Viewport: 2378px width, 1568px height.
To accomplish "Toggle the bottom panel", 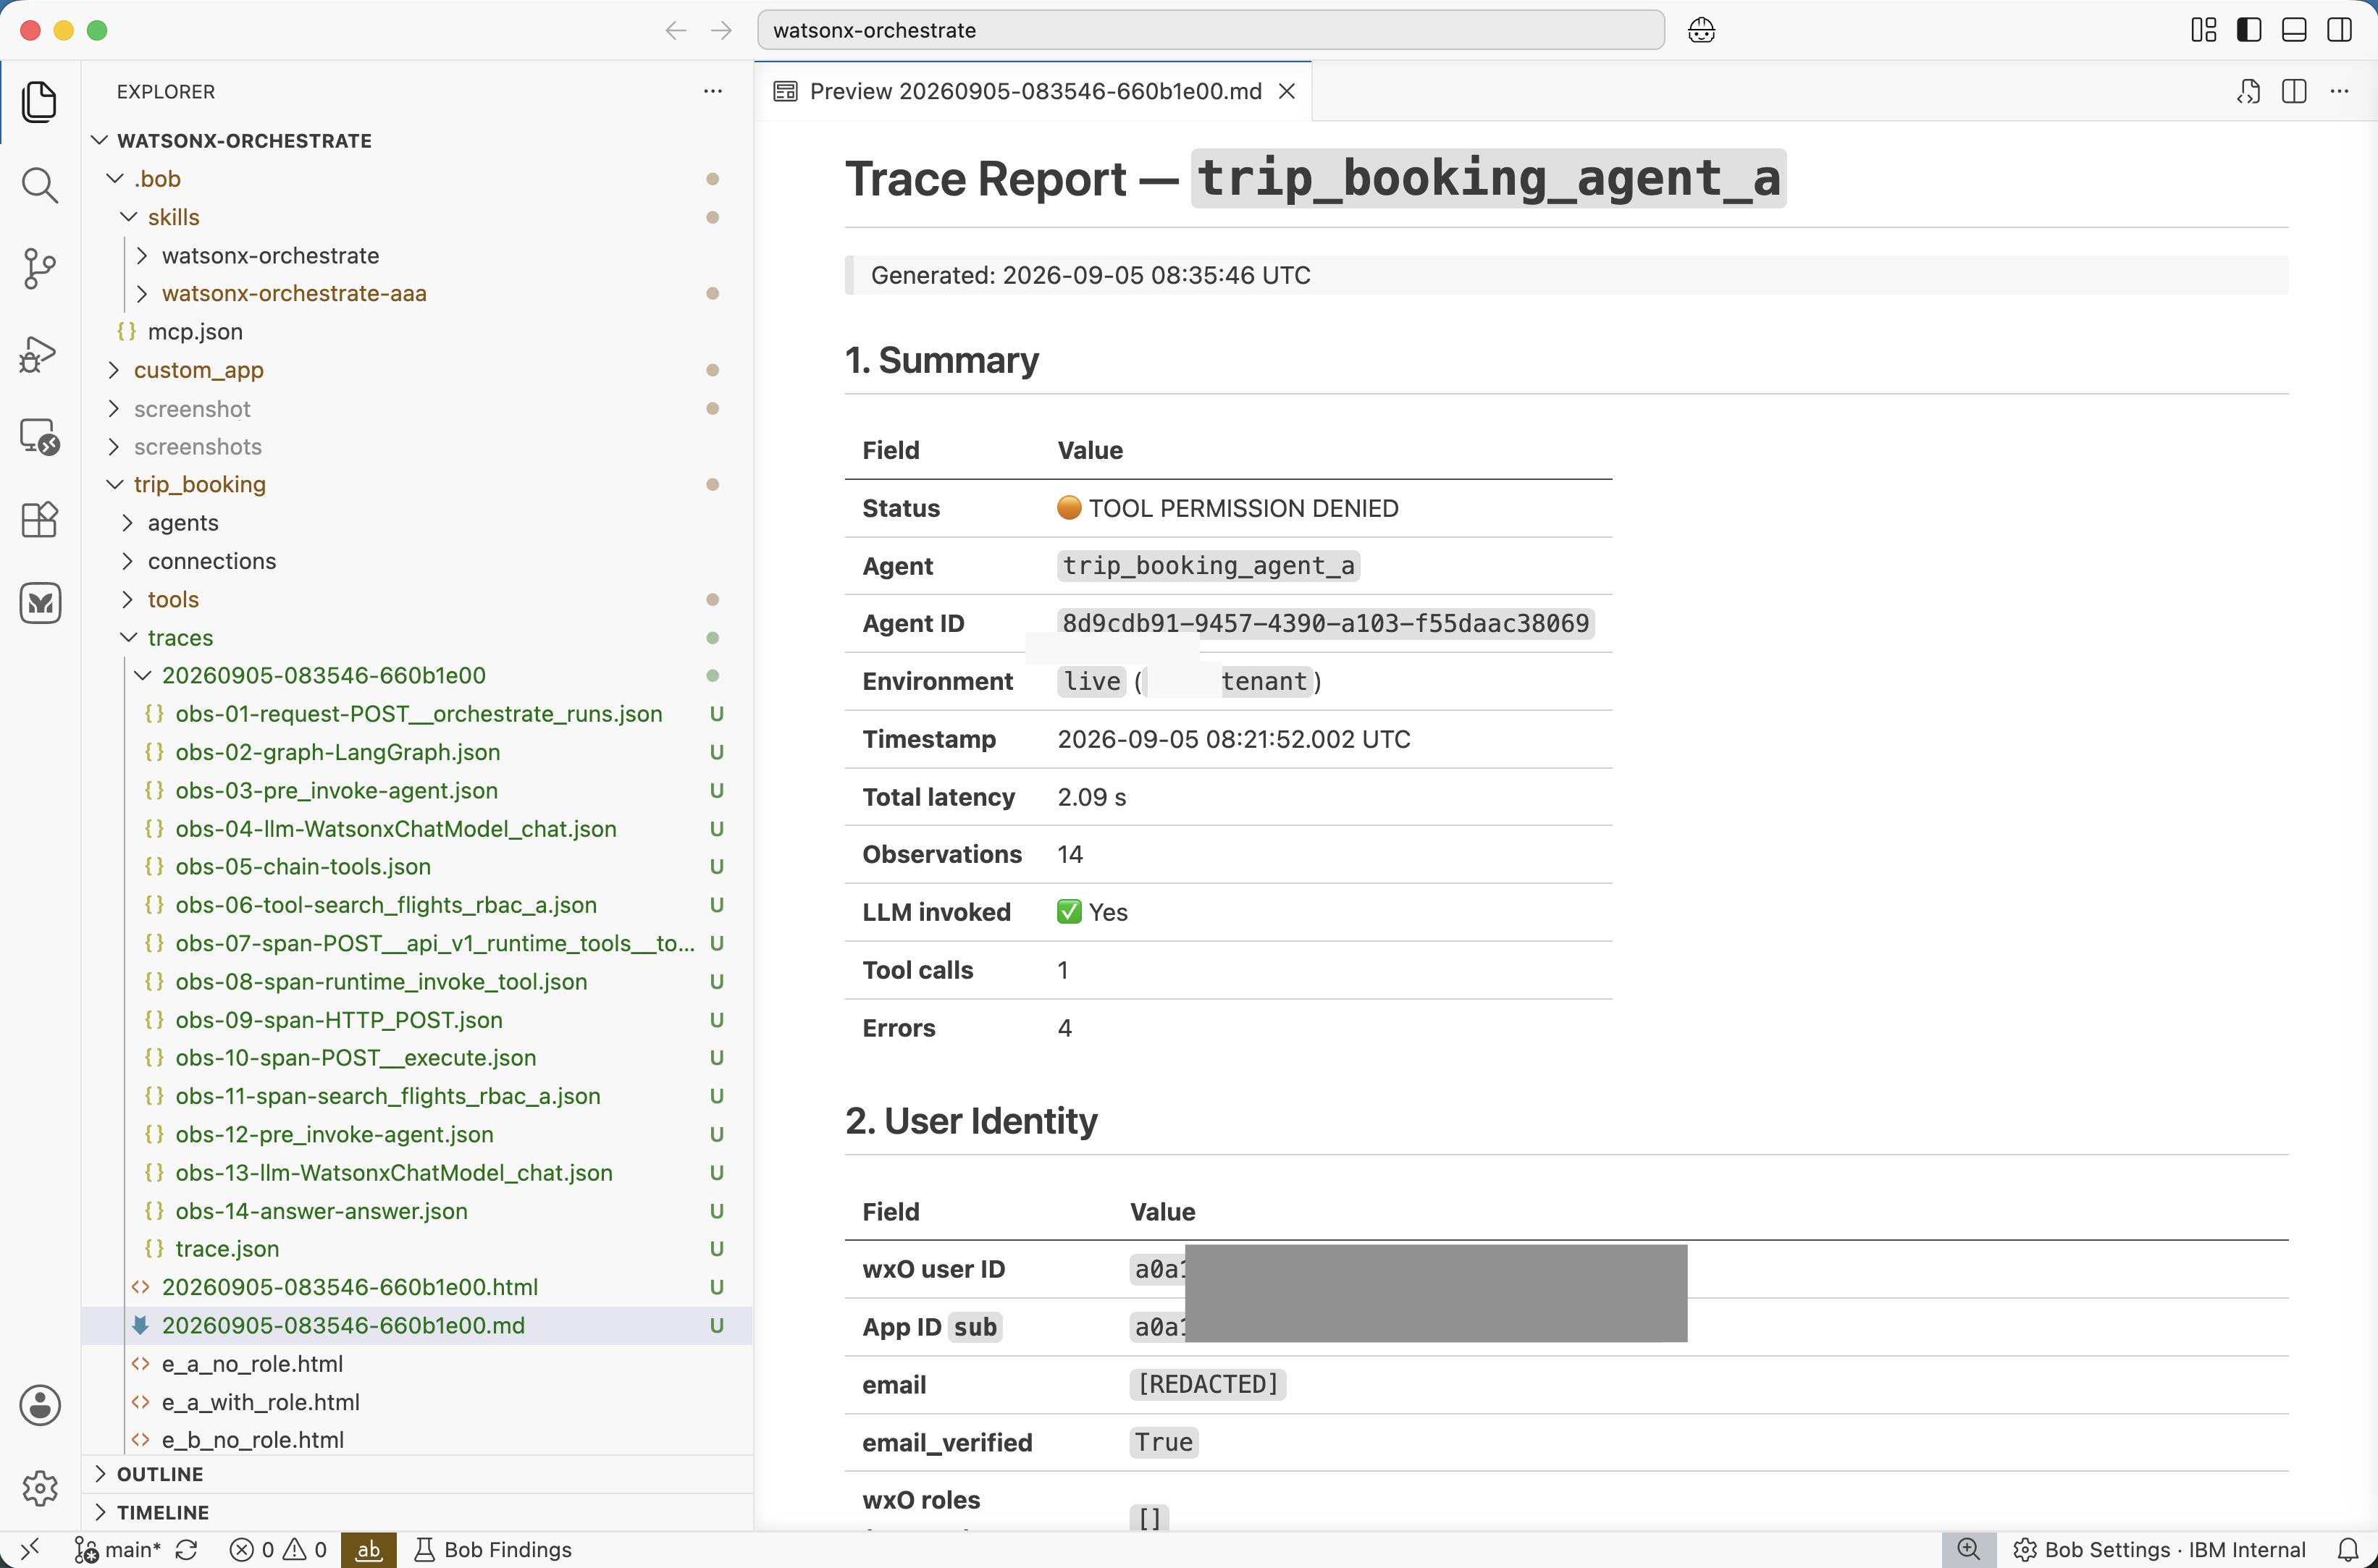I will [x=2294, y=30].
